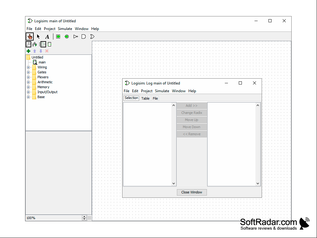317x238 pixels.
Task: Click the right list's scroll up arrow
Action: click(x=258, y=105)
